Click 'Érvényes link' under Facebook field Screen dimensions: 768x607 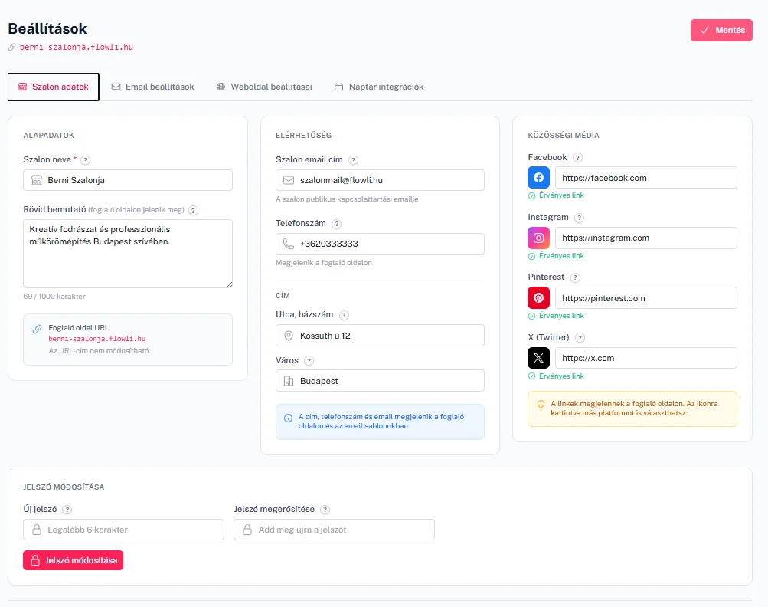561,195
